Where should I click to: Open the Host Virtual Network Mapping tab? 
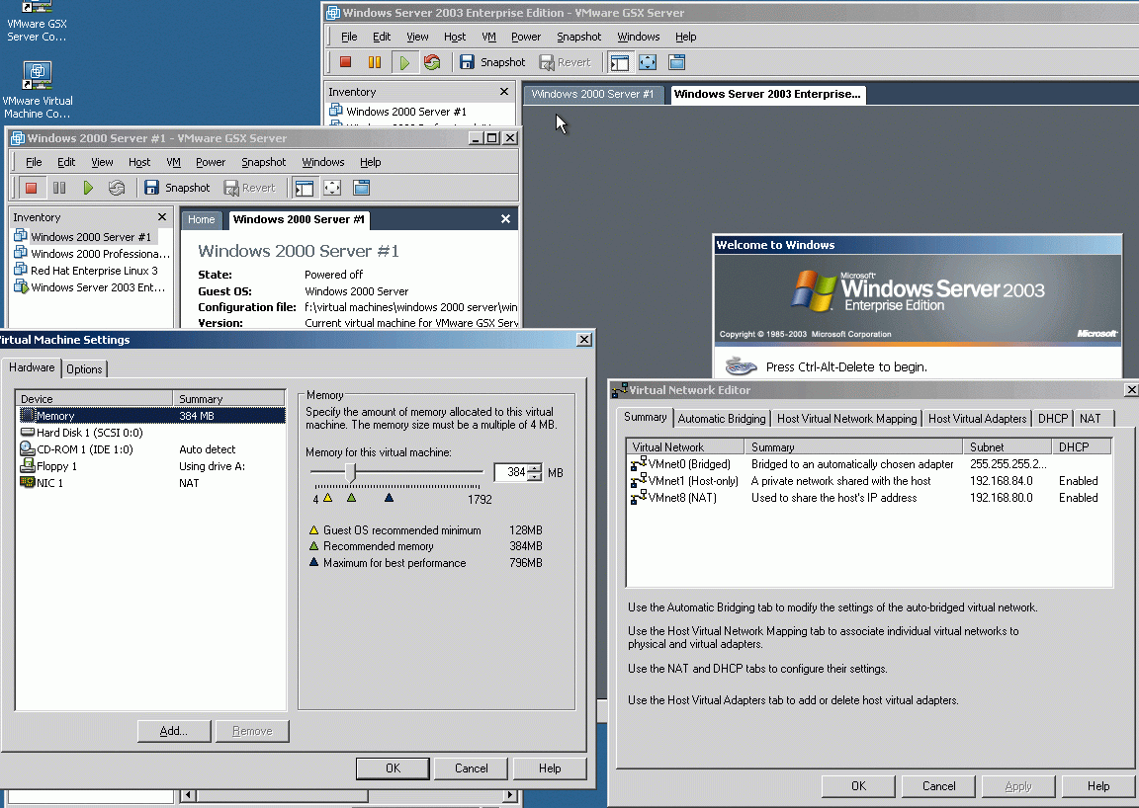point(847,419)
